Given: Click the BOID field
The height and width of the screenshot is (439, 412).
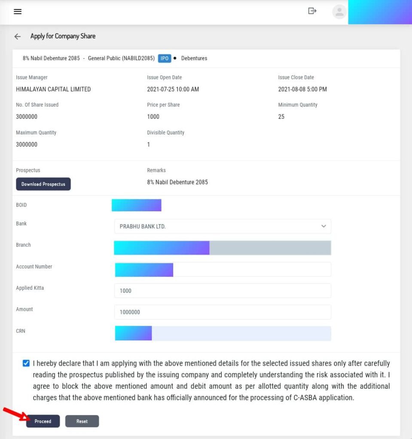Looking at the screenshot, I should click(137, 205).
